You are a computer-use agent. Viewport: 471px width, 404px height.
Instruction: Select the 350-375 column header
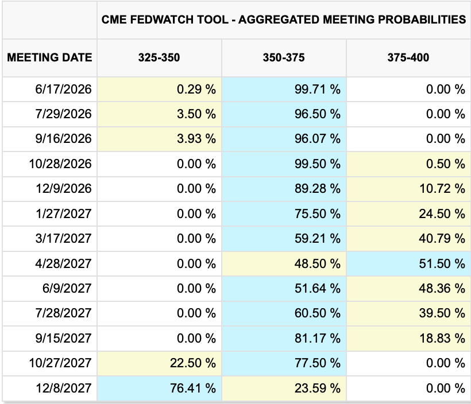click(284, 57)
